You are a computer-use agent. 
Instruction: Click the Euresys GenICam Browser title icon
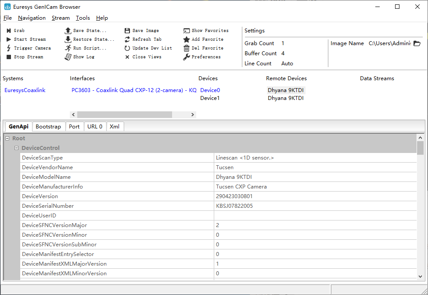pos(7,7)
